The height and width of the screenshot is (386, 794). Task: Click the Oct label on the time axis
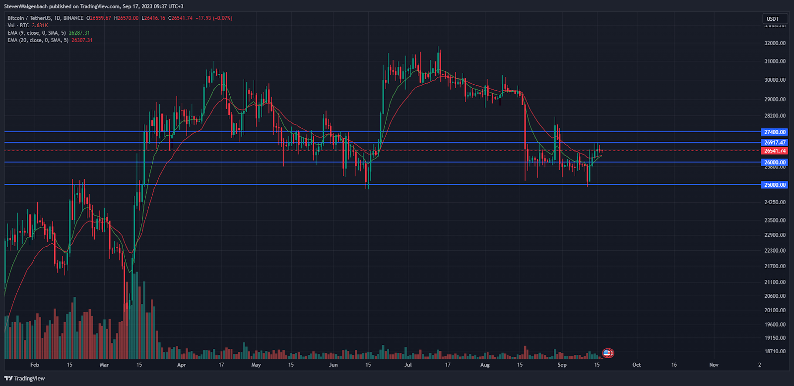pos(636,365)
